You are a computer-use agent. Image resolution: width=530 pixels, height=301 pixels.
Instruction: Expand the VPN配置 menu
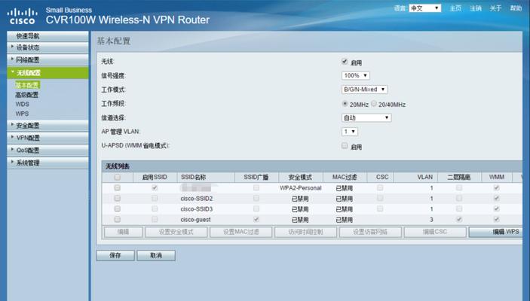coord(47,138)
